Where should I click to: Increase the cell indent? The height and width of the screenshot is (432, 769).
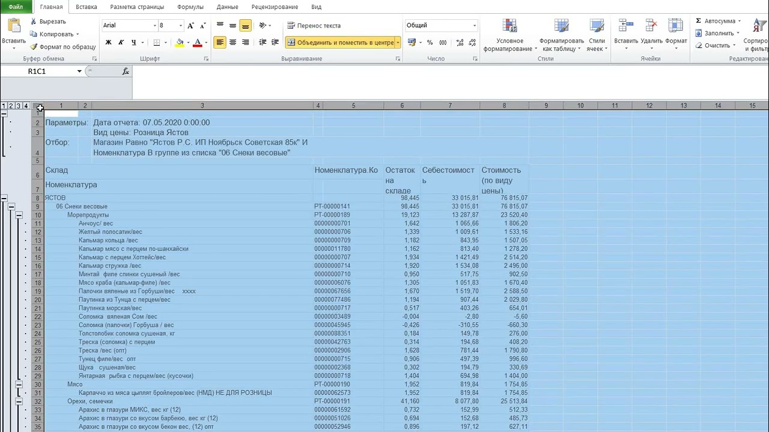[275, 43]
